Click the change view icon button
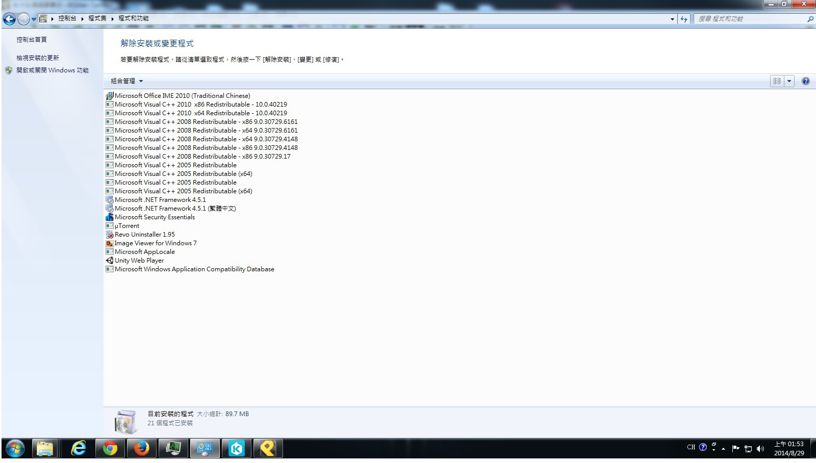The height and width of the screenshot is (463, 816). pyautogui.click(x=777, y=81)
